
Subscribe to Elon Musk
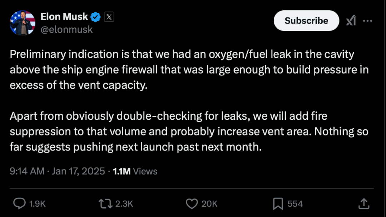tap(306, 21)
